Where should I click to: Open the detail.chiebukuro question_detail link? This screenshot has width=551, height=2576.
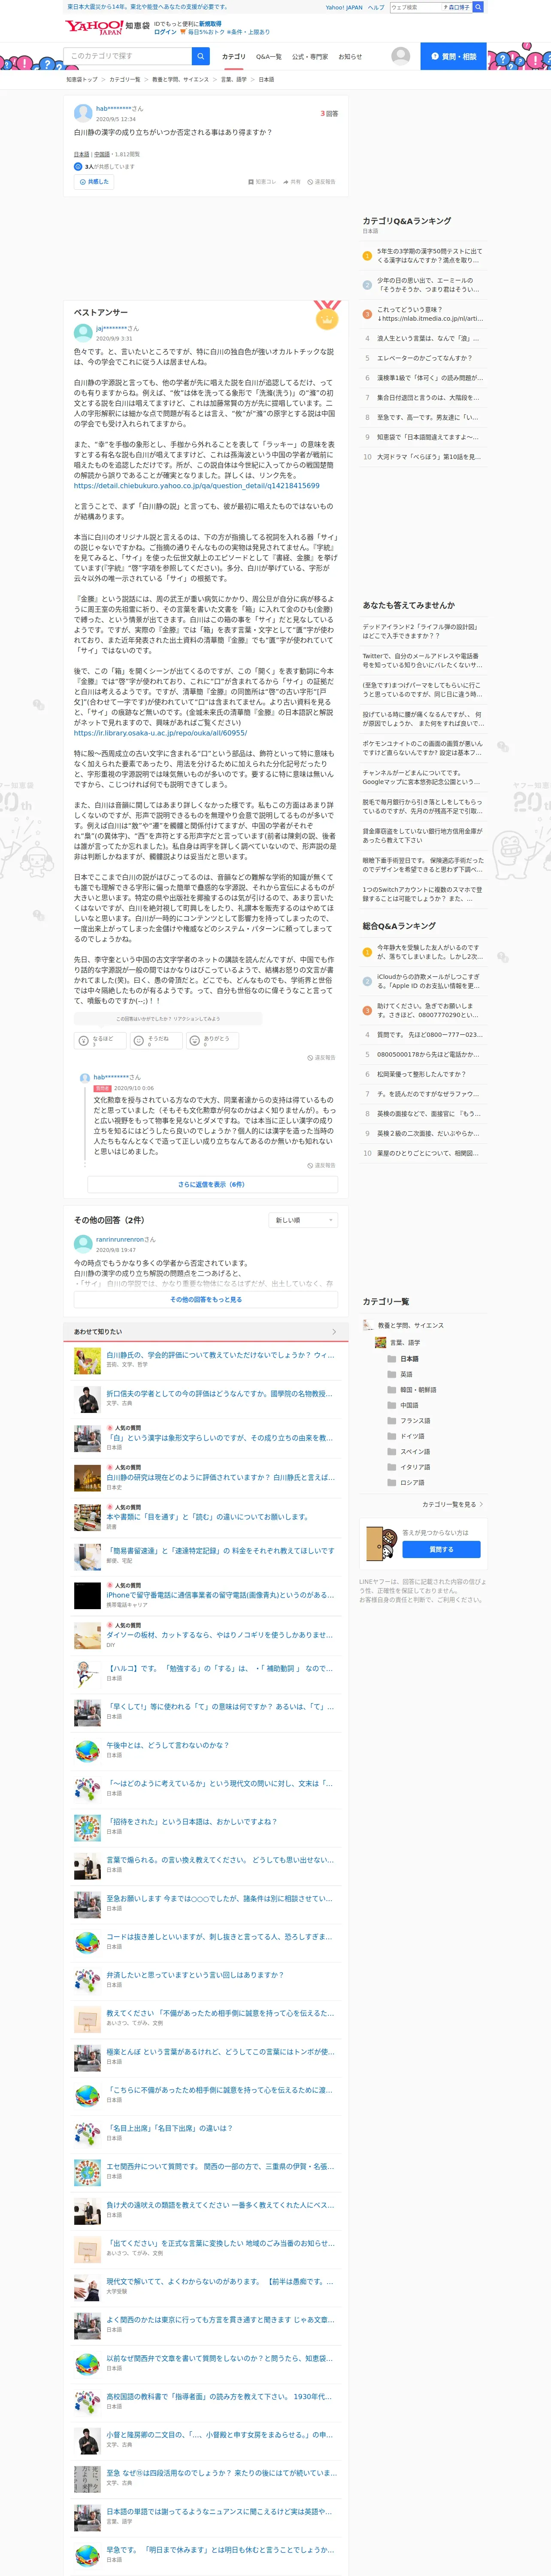pos(197,486)
